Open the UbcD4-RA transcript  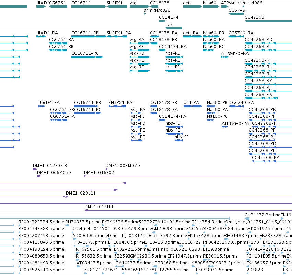[47, 33]
